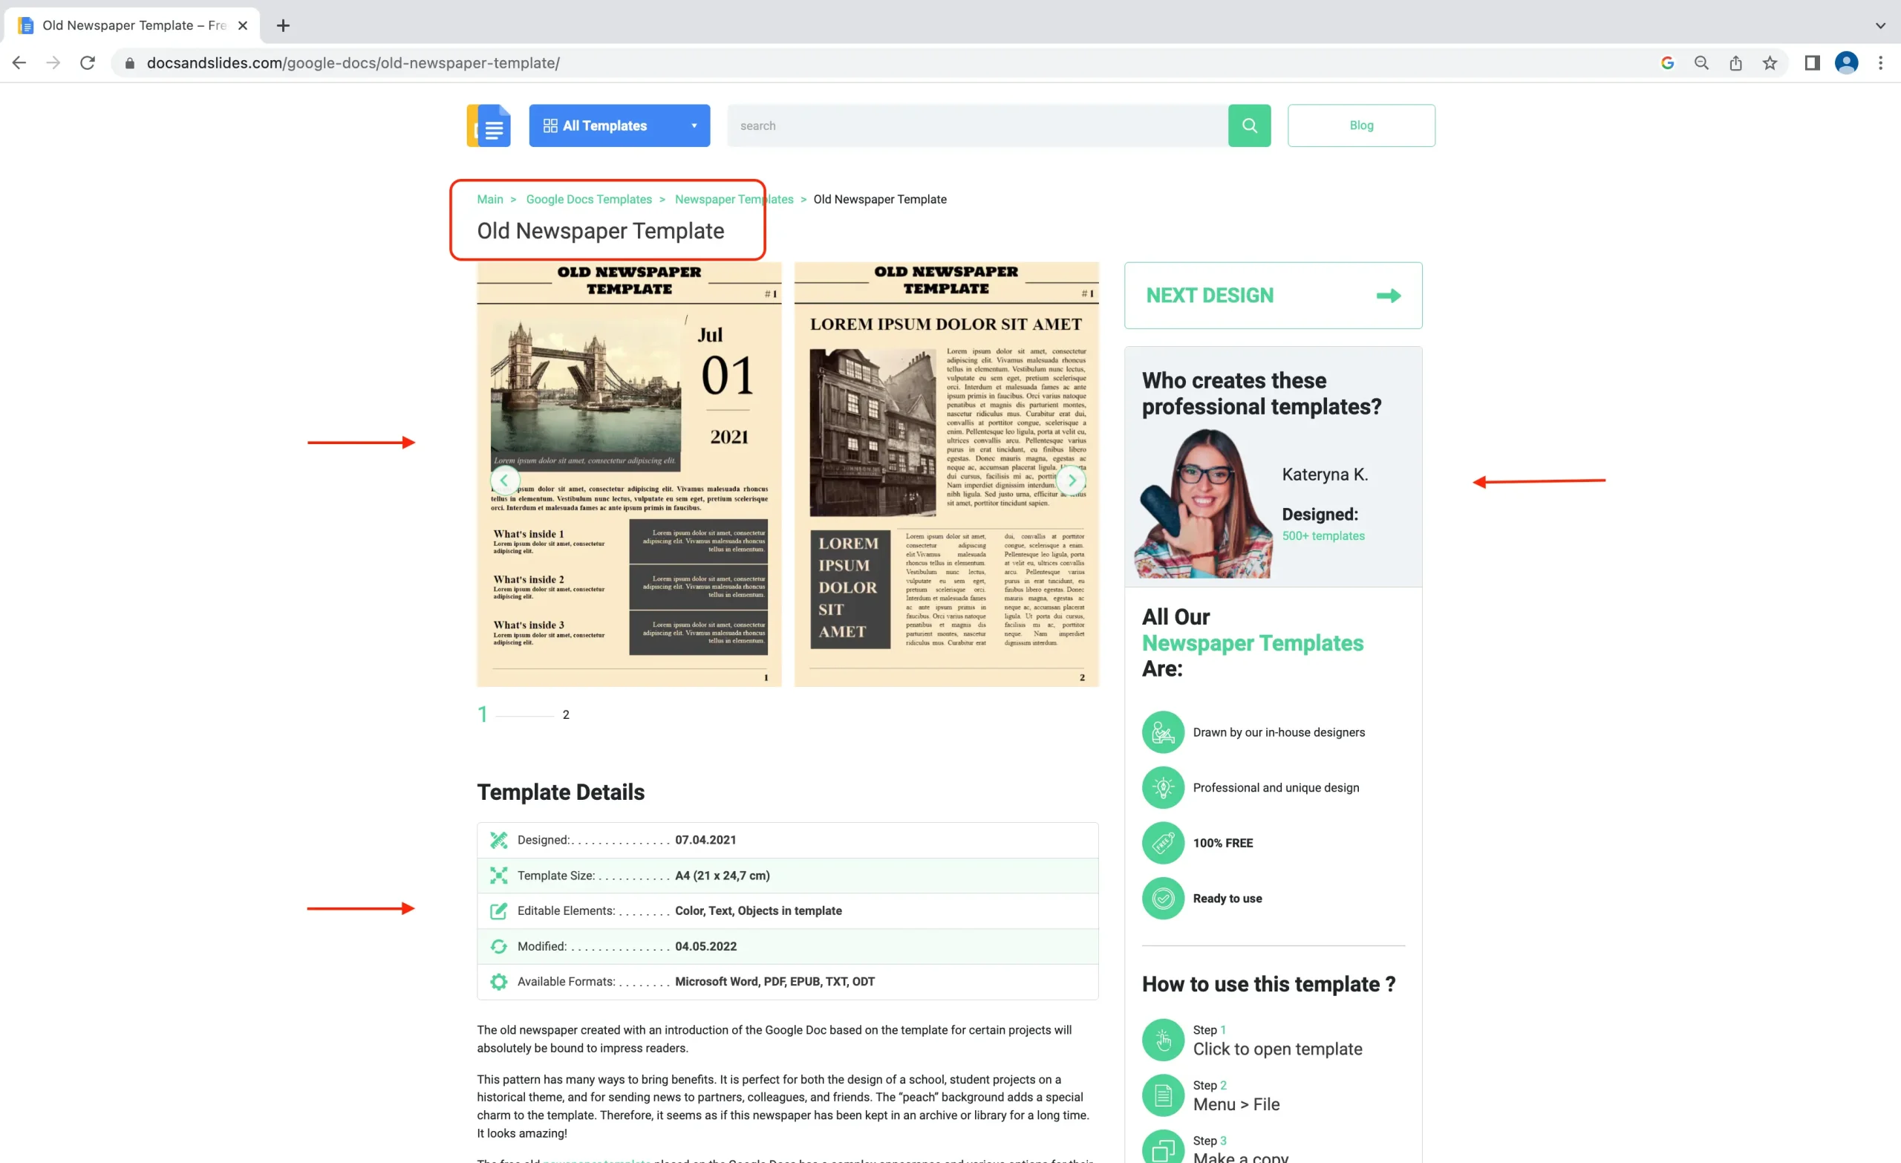Click the NEXT DESIGN button
The image size is (1901, 1163).
tap(1272, 295)
